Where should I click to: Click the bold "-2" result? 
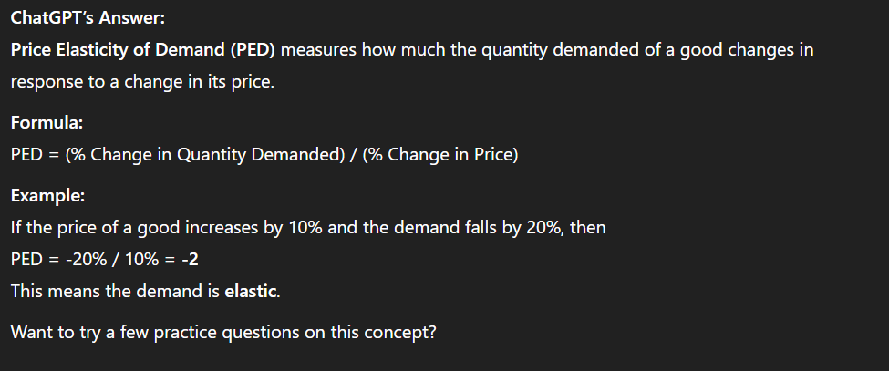click(190, 260)
